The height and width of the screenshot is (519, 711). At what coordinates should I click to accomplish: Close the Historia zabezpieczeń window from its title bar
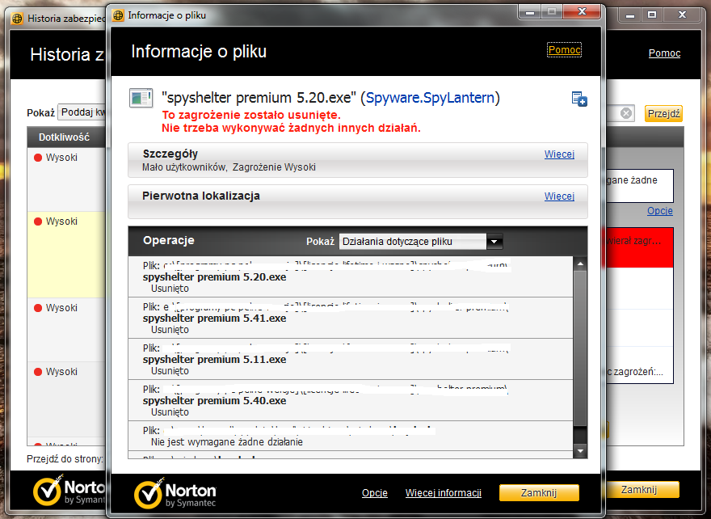tap(682, 15)
